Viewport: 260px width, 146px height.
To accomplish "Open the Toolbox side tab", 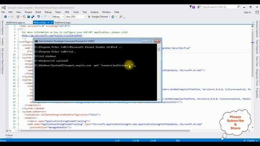I will pos(2,41).
